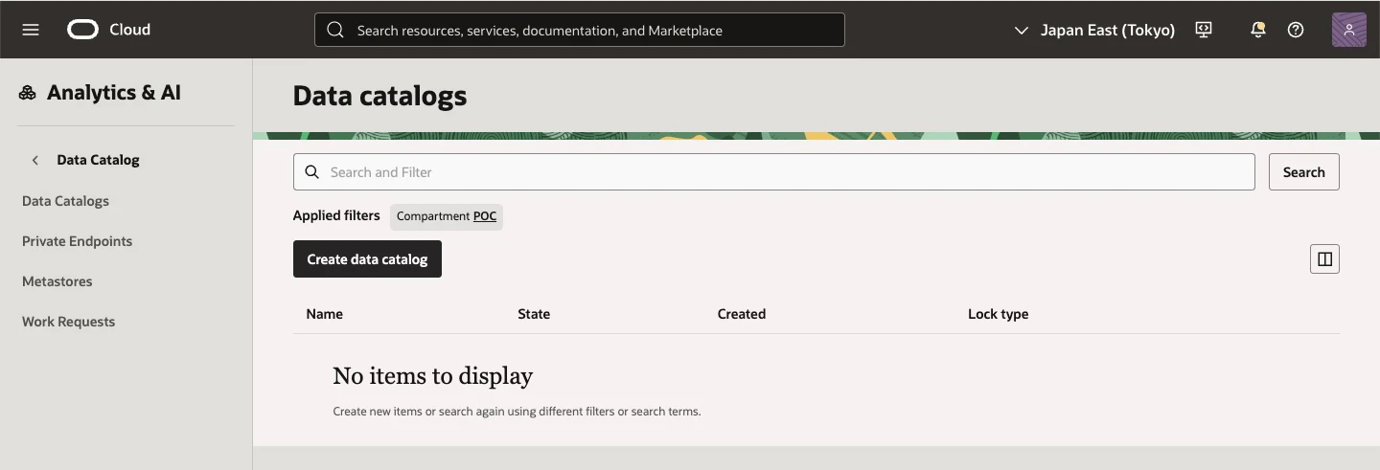The height and width of the screenshot is (470, 1380).
Task: Focus the Search and Filter field
Action: [x=774, y=172]
